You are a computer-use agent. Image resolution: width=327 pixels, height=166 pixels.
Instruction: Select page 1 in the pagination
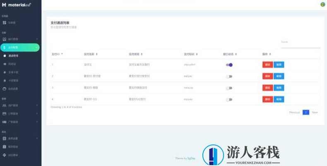[x=306, y=113]
